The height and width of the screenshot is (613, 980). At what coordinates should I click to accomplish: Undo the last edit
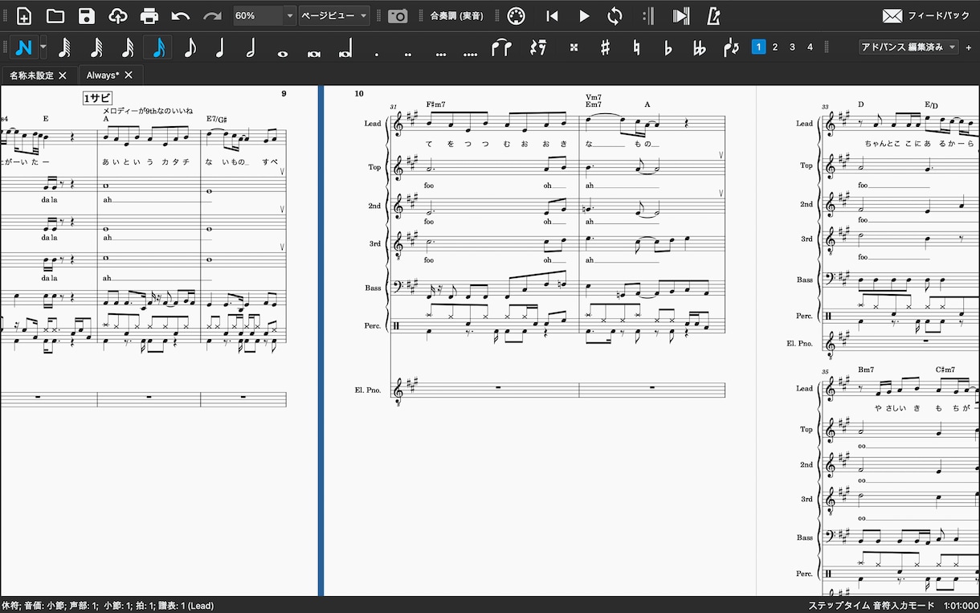(x=181, y=15)
